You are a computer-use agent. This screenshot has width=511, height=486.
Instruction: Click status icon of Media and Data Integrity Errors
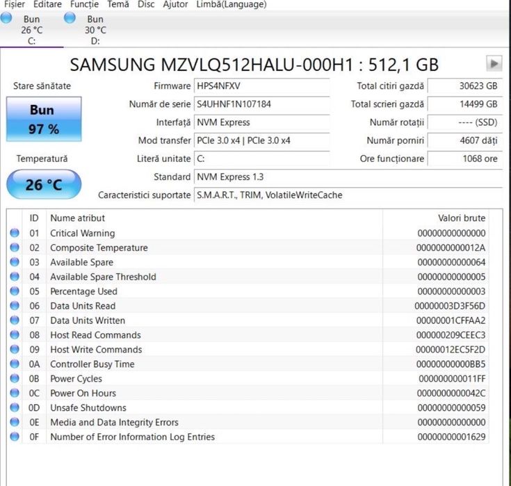[x=15, y=422]
